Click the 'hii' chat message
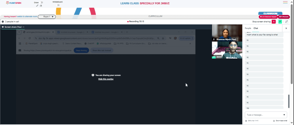Image resolution: width=294 pixels, height=125 pixels. point(264,108)
